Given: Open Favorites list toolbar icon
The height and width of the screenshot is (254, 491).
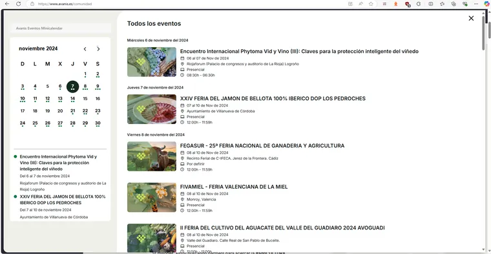Looking at the screenshot, I should click(442, 4).
